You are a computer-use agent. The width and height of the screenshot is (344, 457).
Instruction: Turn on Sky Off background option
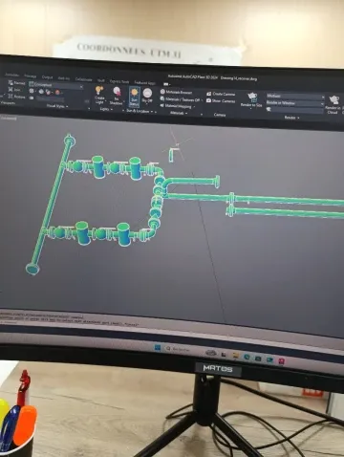coord(147,96)
